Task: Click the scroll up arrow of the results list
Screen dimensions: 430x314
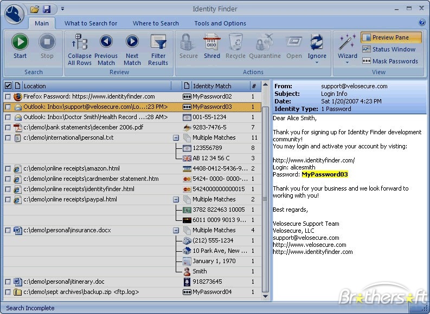Action: point(265,84)
